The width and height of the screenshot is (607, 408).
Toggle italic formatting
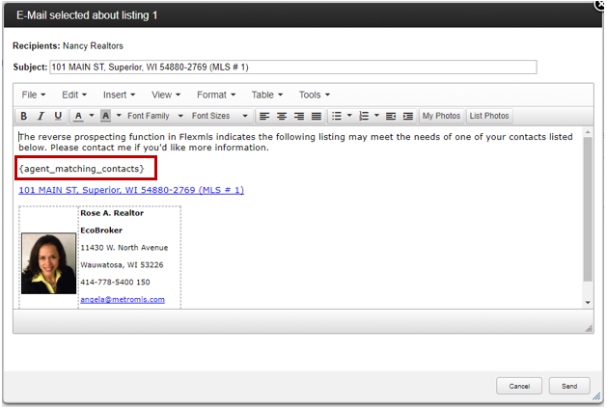point(41,116)
